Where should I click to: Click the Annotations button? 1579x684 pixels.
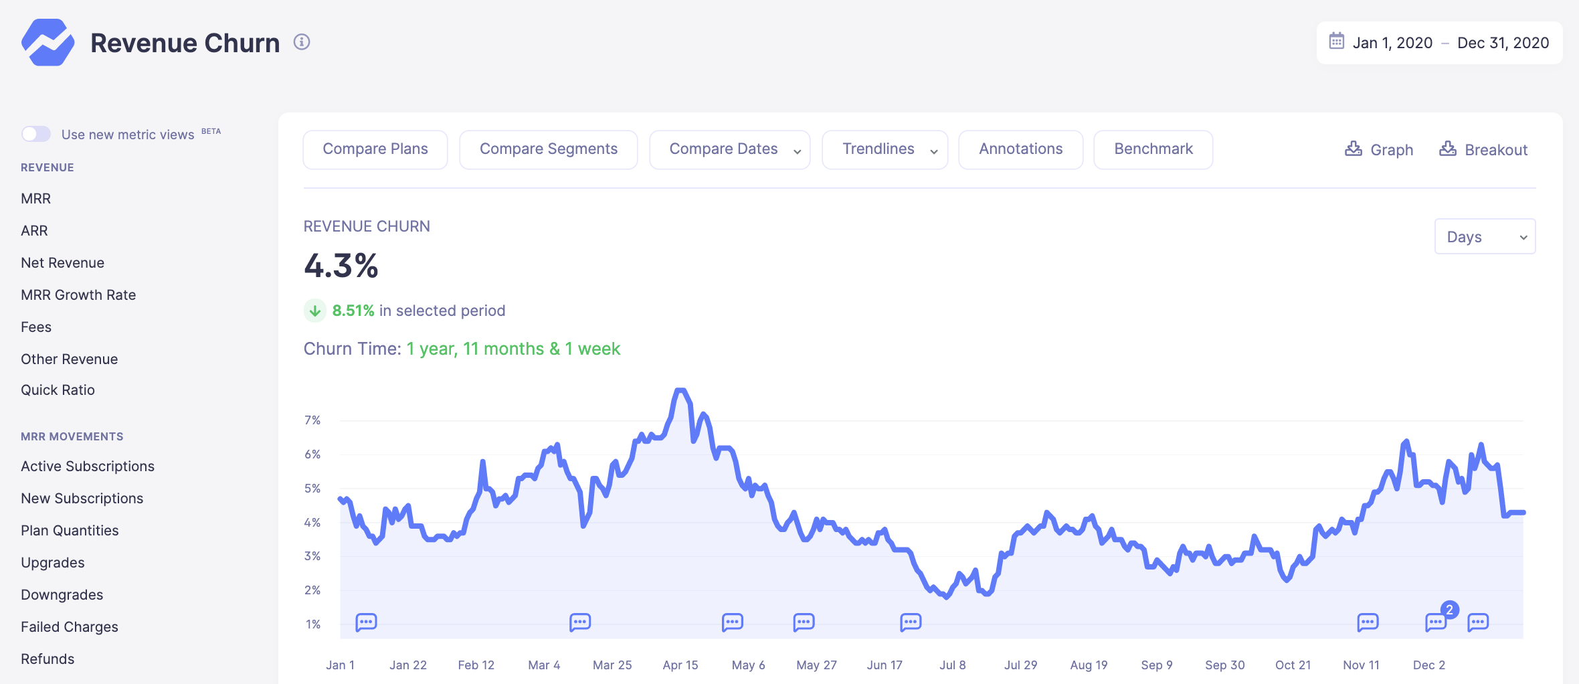click(x=1020, y=149)
